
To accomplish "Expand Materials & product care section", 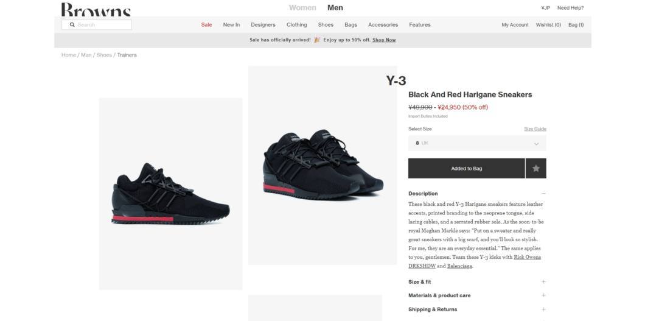I will pyautogui.click(x=477, y=295).
